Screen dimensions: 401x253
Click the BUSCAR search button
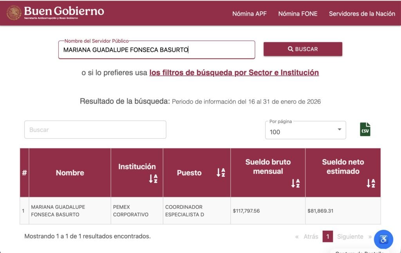(303, 49)
